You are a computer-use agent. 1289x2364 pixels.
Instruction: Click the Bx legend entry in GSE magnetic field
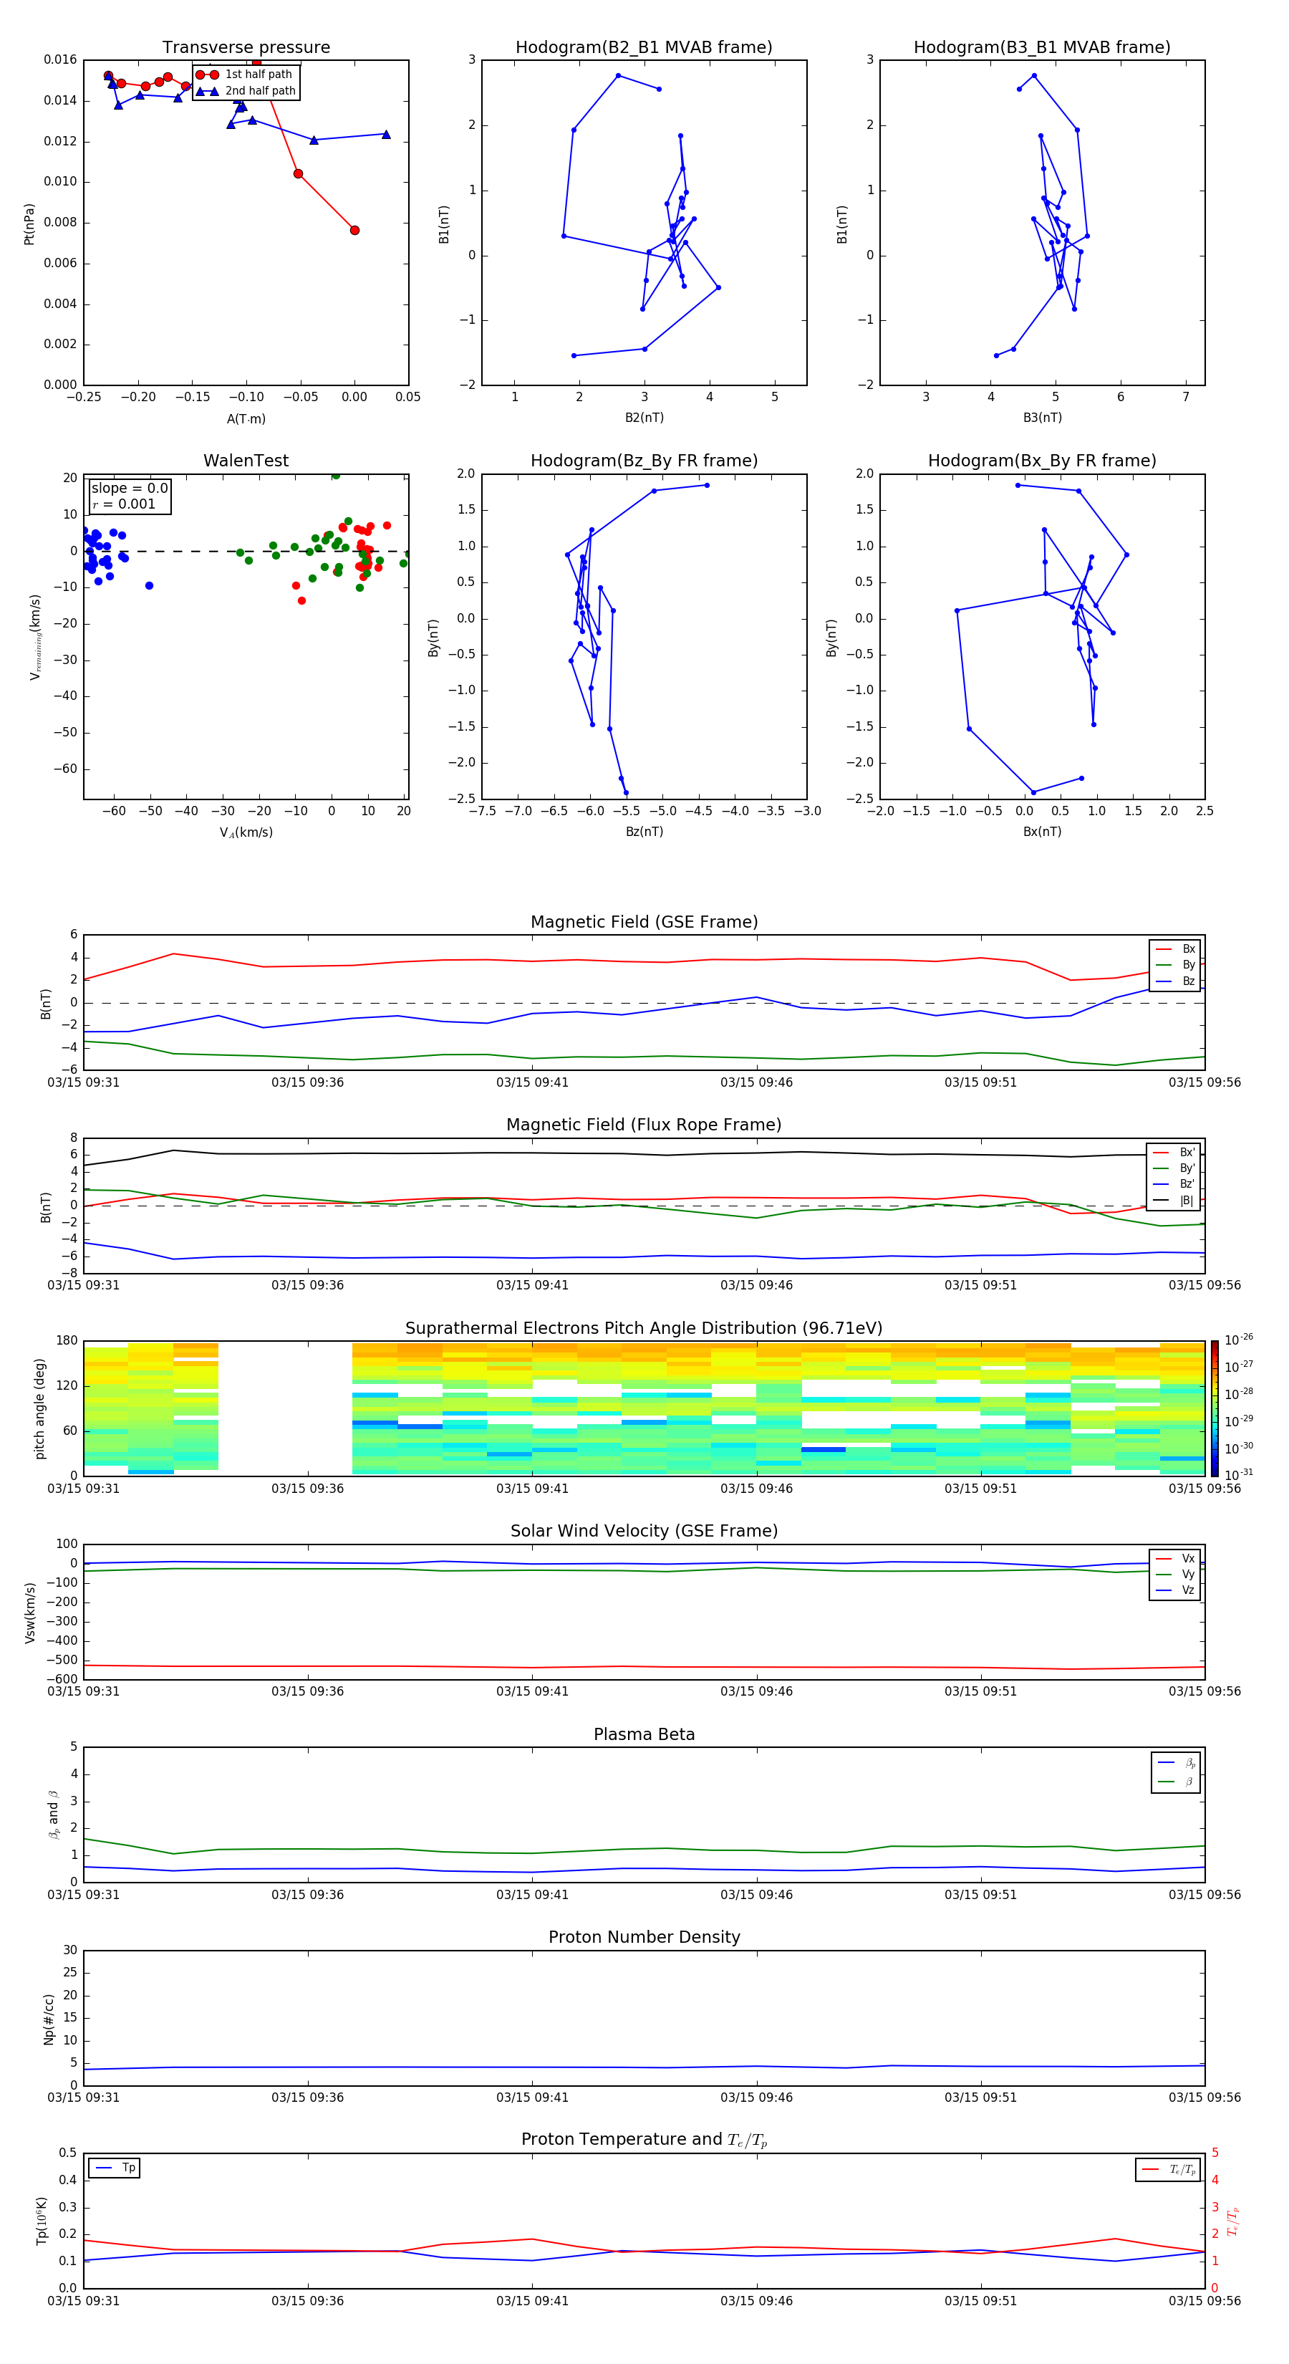pyautogui.click(x=1175, y=949)
